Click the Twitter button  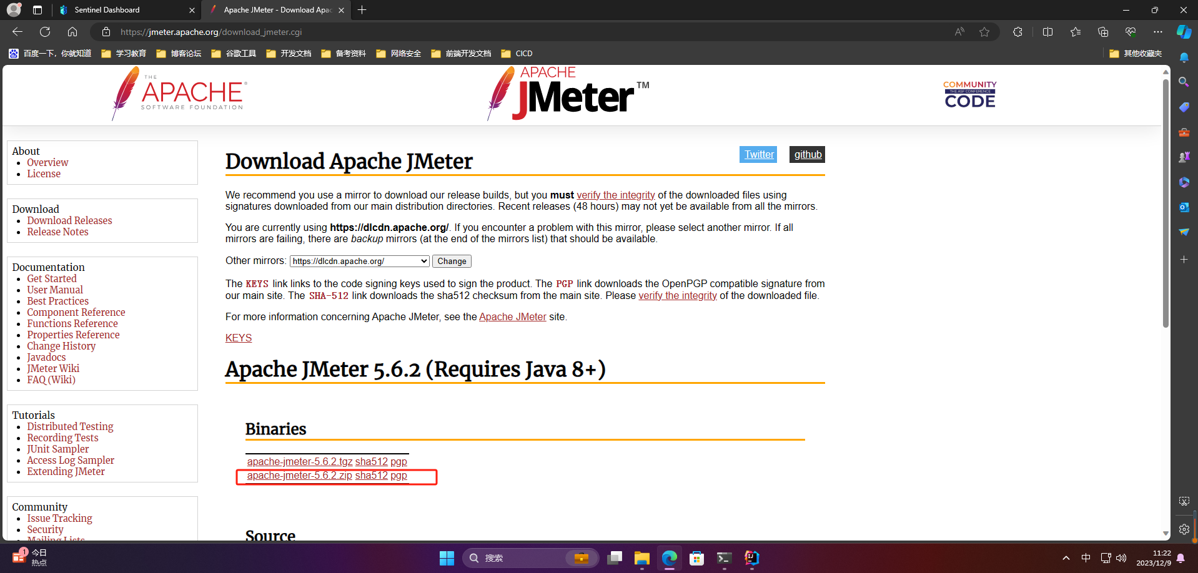[758, 154]
